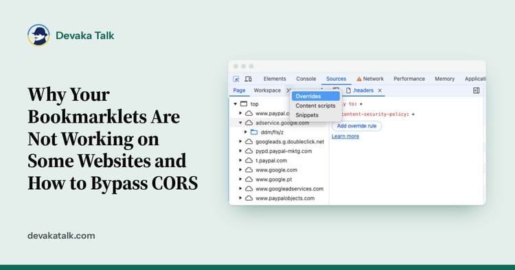Expand the t.paypal.com arrow
The height and width of the screenshot is (270, 515).
point(240,160)
